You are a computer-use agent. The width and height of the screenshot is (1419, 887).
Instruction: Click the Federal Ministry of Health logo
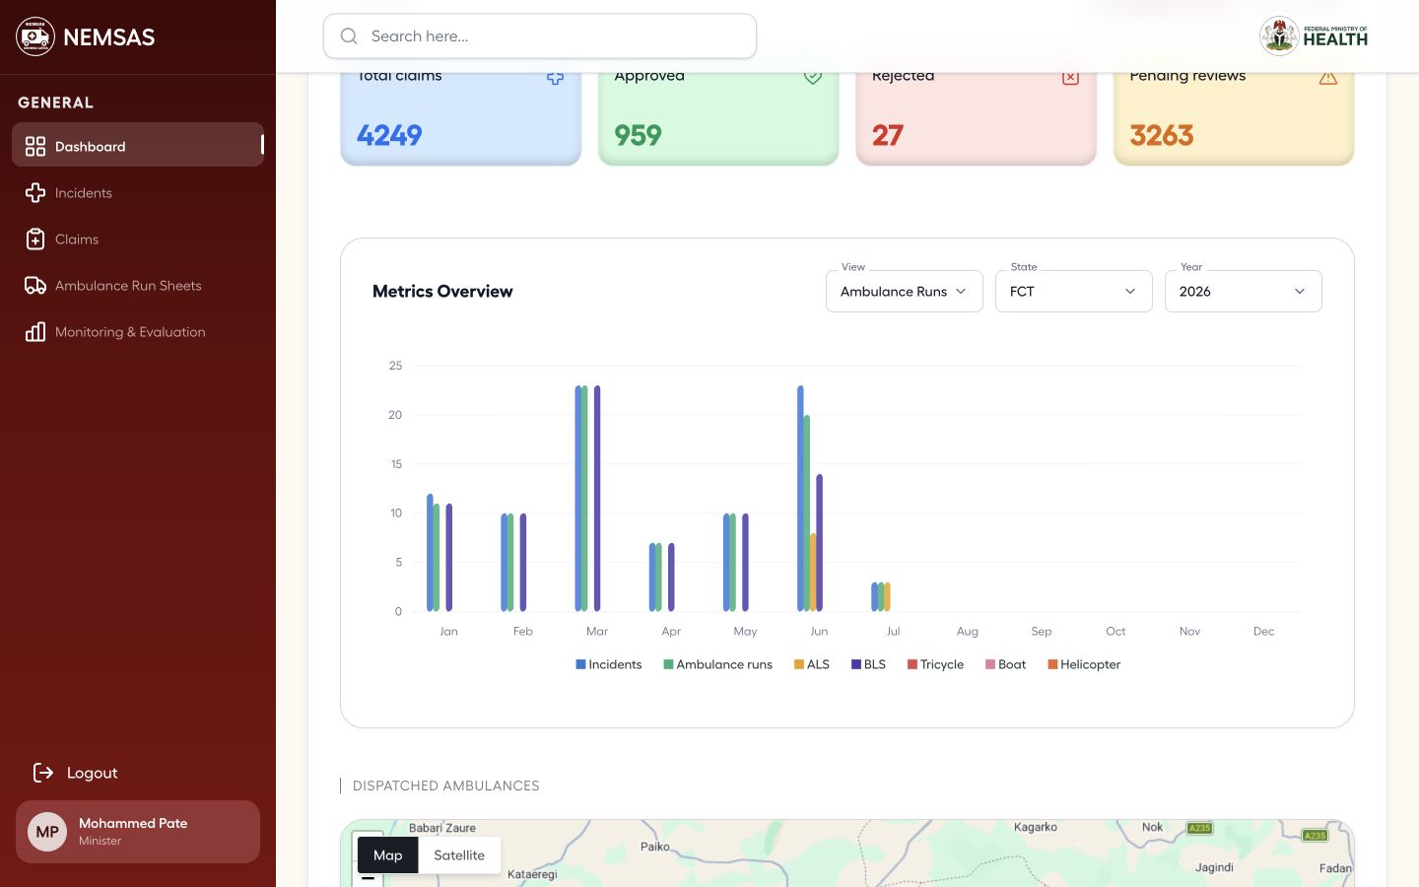coord(1314,36)
